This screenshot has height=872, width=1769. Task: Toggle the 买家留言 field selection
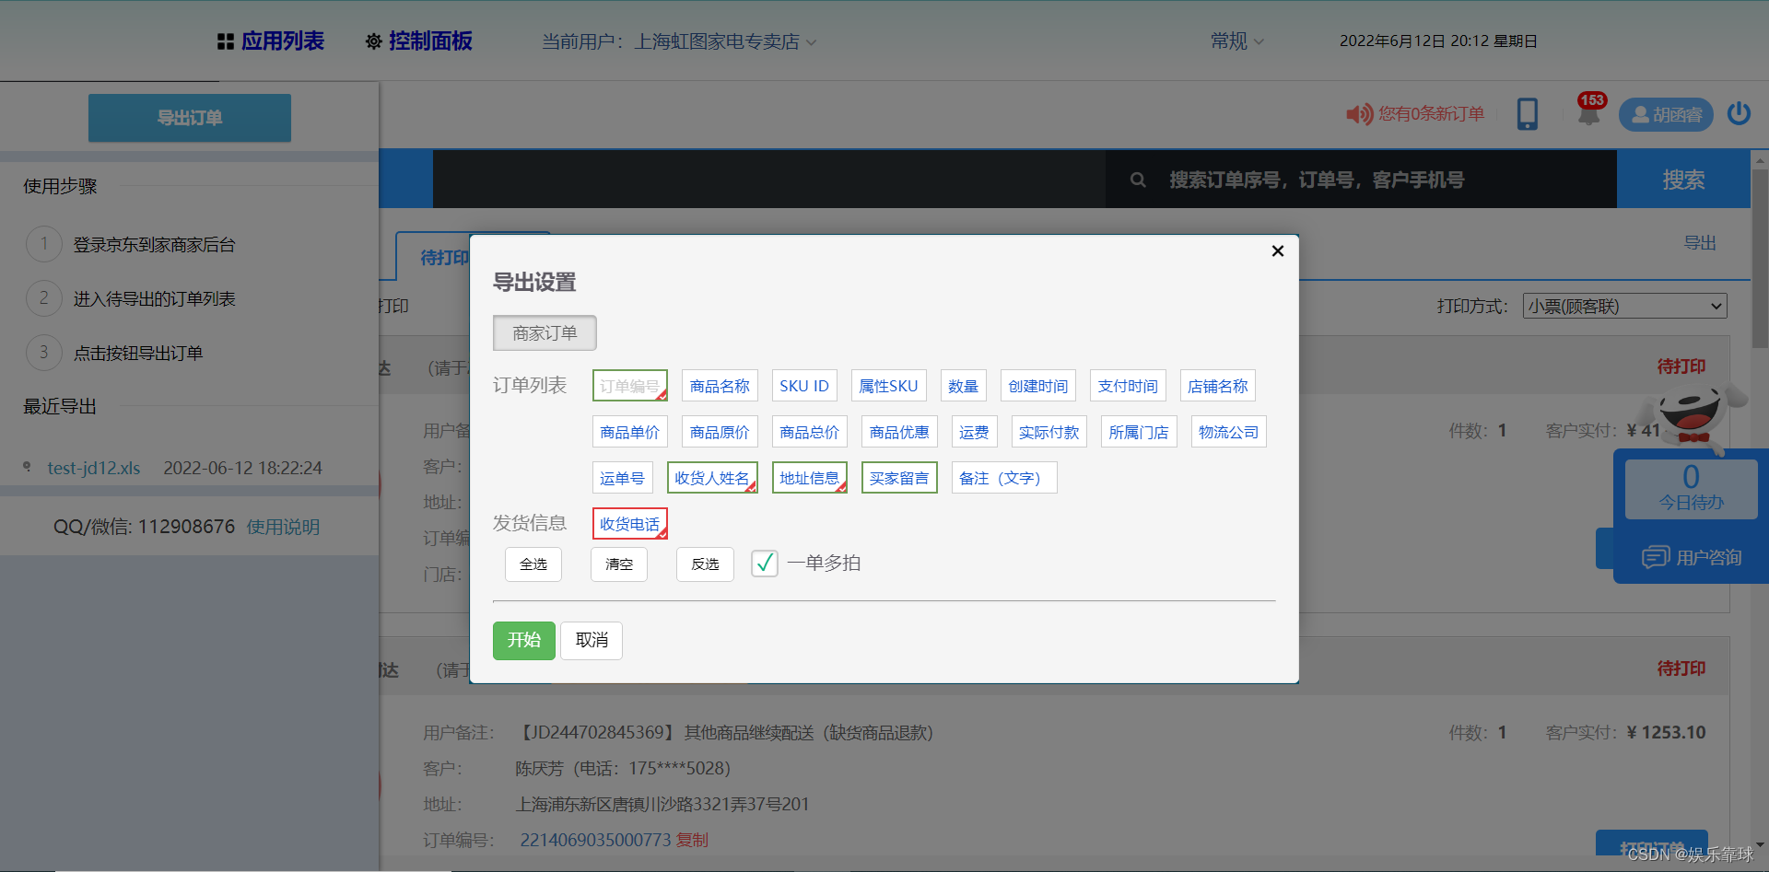click(898, 478)
